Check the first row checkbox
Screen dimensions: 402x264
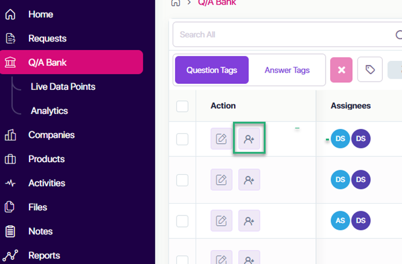tap(182, 139)
